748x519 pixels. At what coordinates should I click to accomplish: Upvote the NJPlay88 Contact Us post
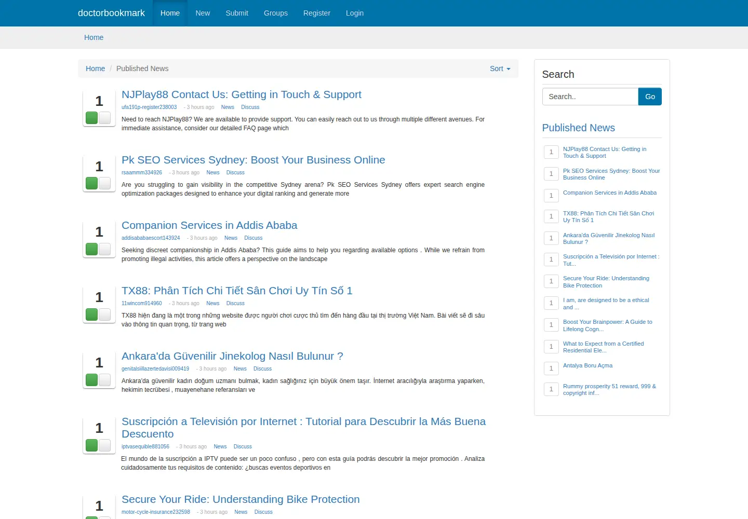pyautogui.click(x=92, y=118)
